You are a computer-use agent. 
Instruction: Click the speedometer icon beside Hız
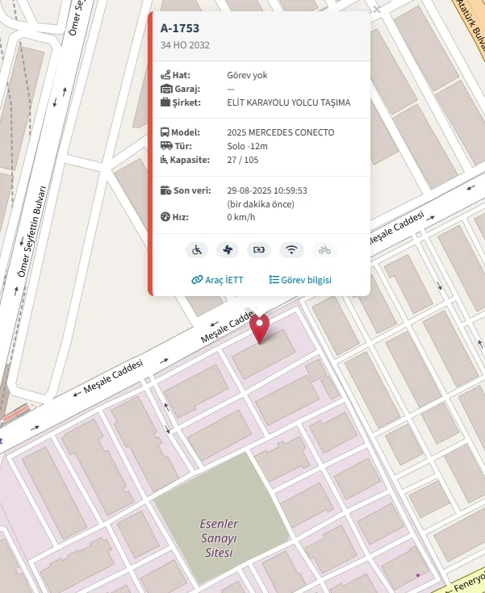pos(165,217)
